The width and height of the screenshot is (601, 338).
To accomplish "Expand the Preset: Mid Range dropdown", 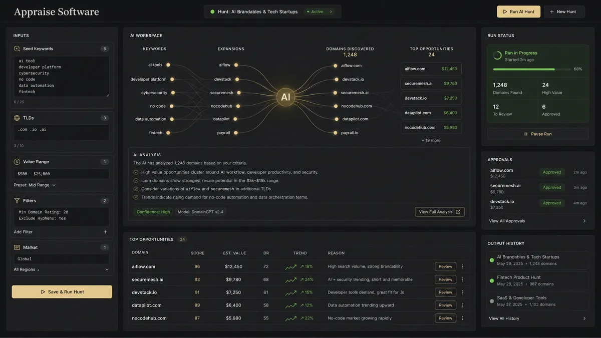I will 54,185.
